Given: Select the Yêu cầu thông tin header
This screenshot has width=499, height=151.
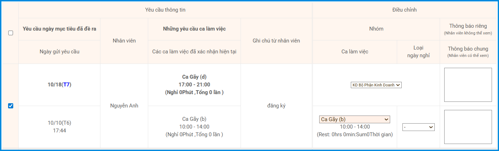Looking at the screenshot, I should (x=165, y=10).
